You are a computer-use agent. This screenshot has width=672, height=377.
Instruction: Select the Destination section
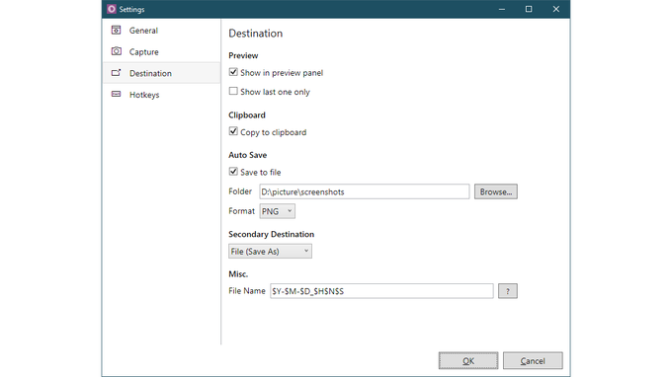[161, 73]
